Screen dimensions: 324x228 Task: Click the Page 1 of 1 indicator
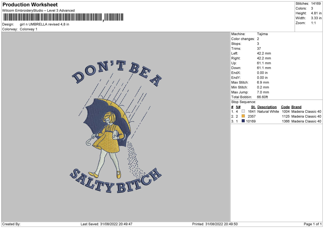tap(313, 224)
